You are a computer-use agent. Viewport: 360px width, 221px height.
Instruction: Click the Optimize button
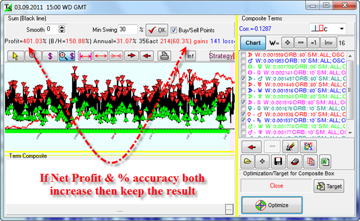(x=272, y=205)
